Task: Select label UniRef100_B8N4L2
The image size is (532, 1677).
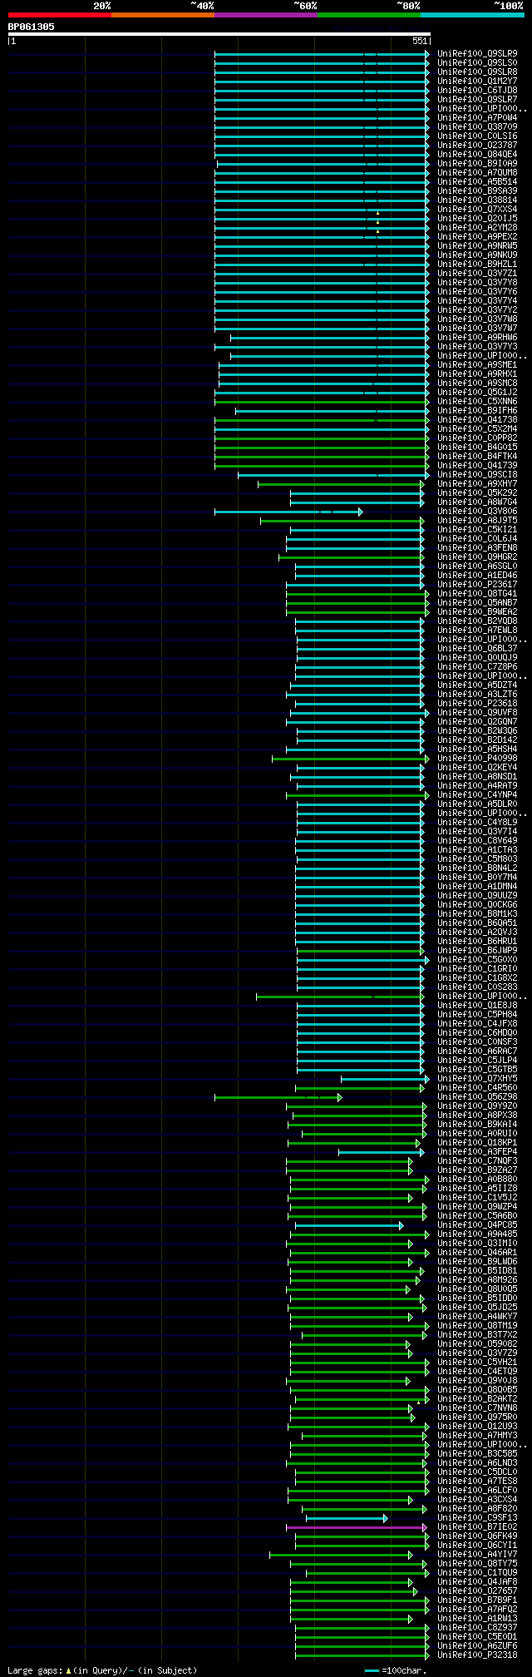Action: [x=477, y=868]
